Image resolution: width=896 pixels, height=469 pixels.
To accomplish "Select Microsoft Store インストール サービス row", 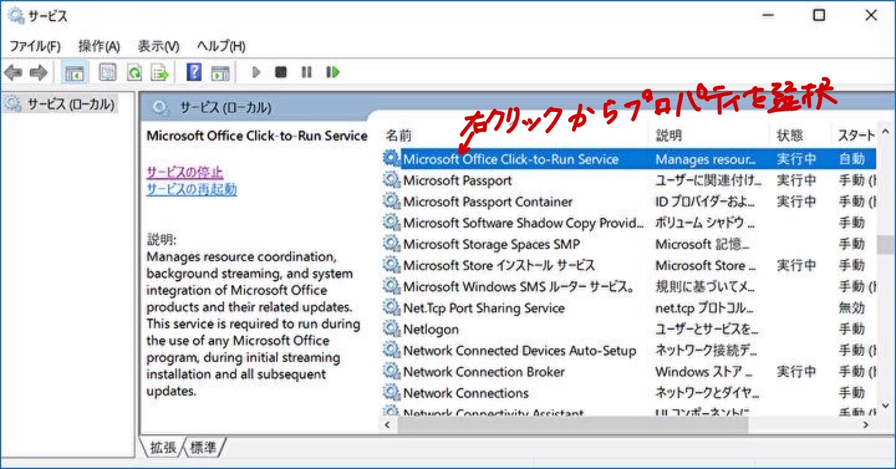I will 628,265.
